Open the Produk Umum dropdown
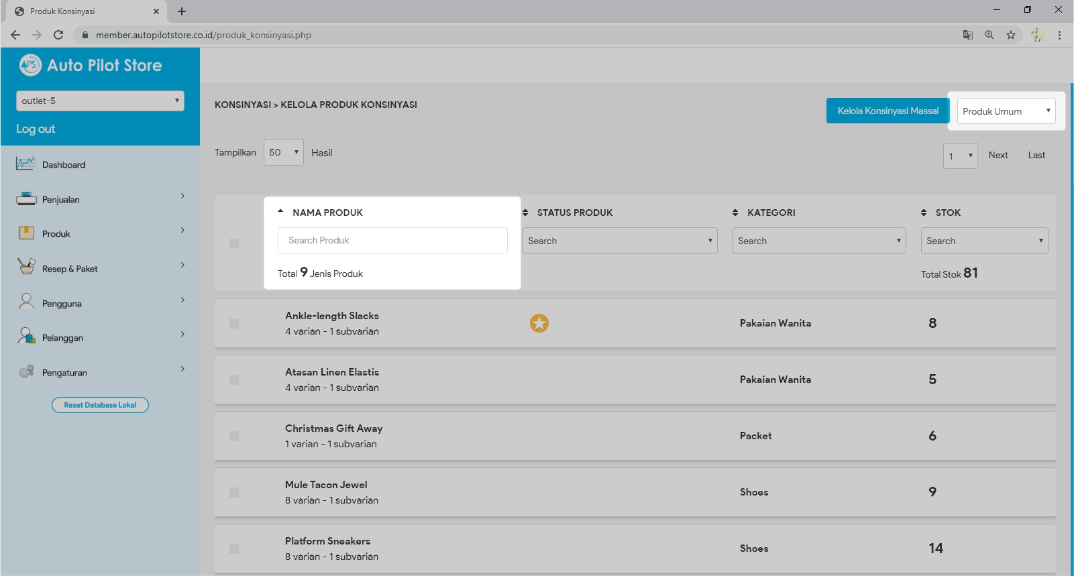This screenshot has width=1074, height=576. pos(1006,111)
